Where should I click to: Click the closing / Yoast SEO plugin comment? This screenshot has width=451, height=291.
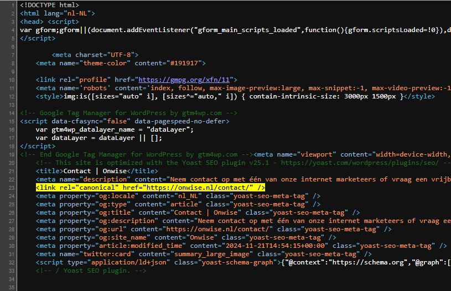point(91,271)
